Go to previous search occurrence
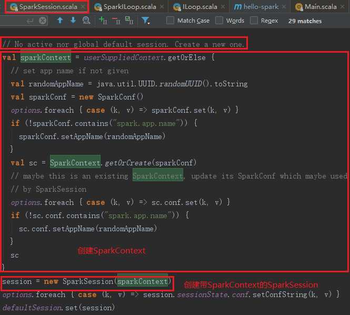Viewport: 350px width, 315px height. click(60, 21)
